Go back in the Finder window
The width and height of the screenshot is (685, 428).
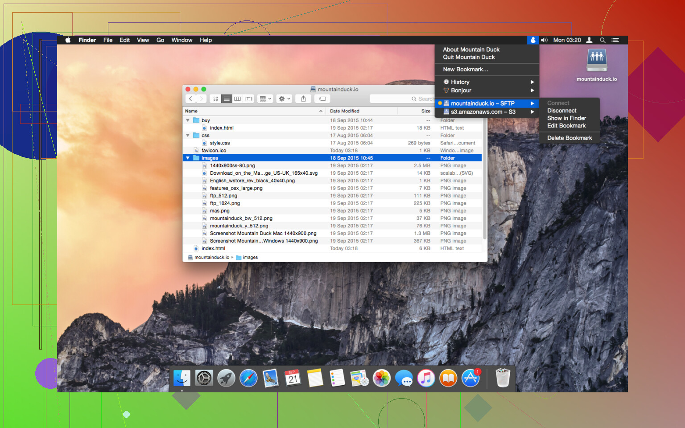(191, 99)
